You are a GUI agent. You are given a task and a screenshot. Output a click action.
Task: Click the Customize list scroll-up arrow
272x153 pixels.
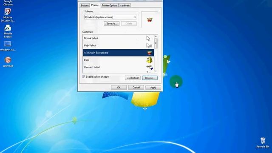coord(156,37)
